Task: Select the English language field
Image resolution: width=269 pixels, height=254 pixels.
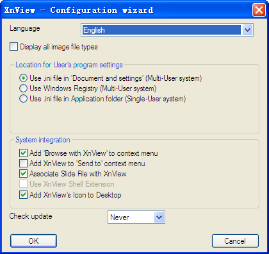Action: 161,30
